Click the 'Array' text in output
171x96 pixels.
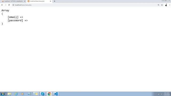pos(5,10)
